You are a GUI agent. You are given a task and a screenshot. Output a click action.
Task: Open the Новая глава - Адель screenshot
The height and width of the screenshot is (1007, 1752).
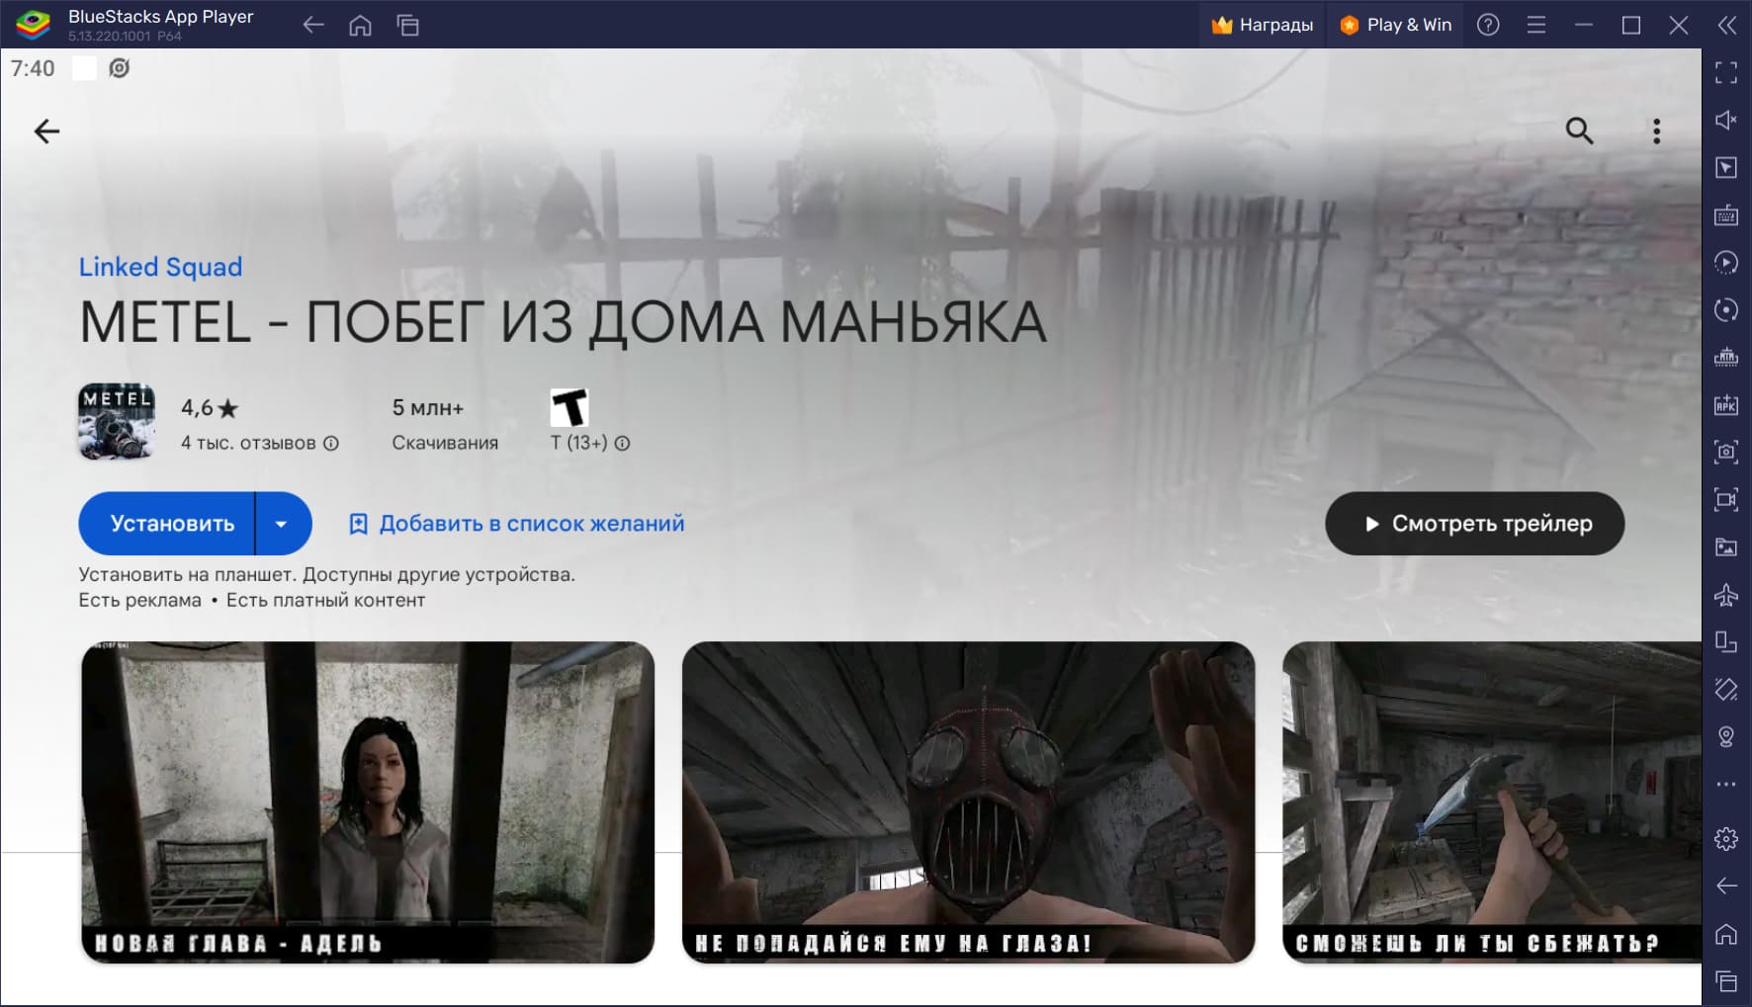coord(368,802)
